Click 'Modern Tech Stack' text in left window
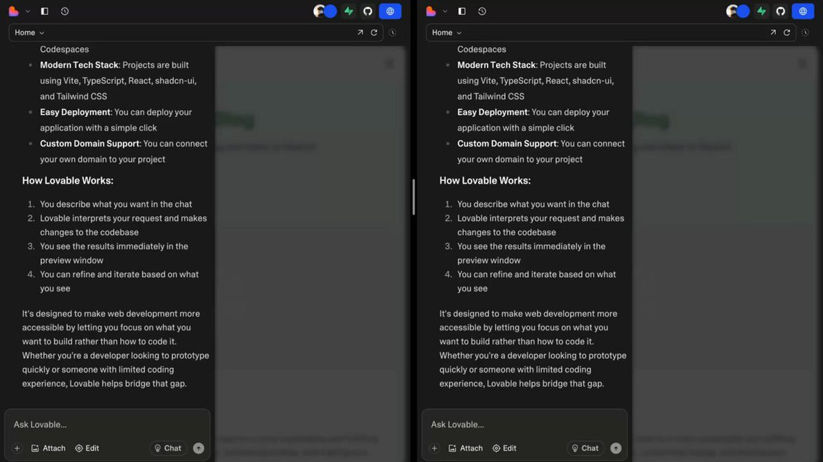 79,65
